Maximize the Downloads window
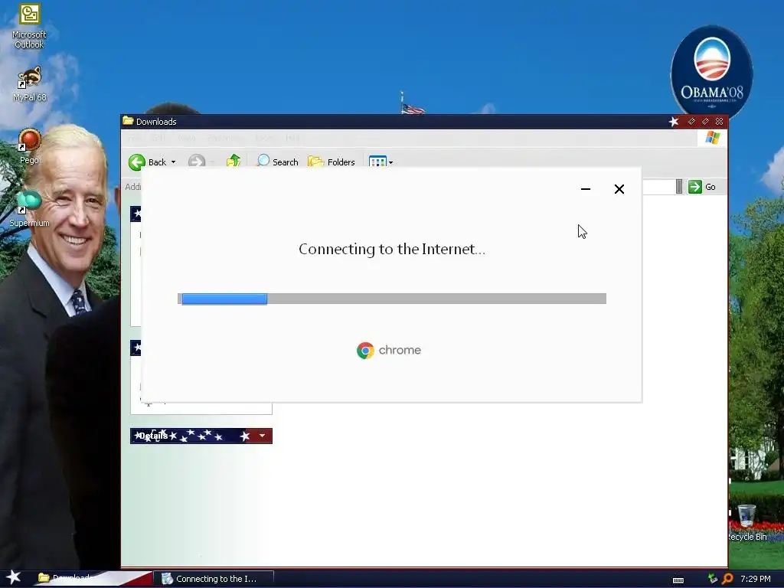784x588 pixels. 705,122
